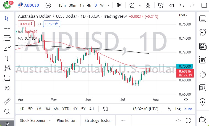Image resolution: width=209 pixels, height=126 pixels.
Task: Toggle the auto scale option
Action: click(188, 109)
